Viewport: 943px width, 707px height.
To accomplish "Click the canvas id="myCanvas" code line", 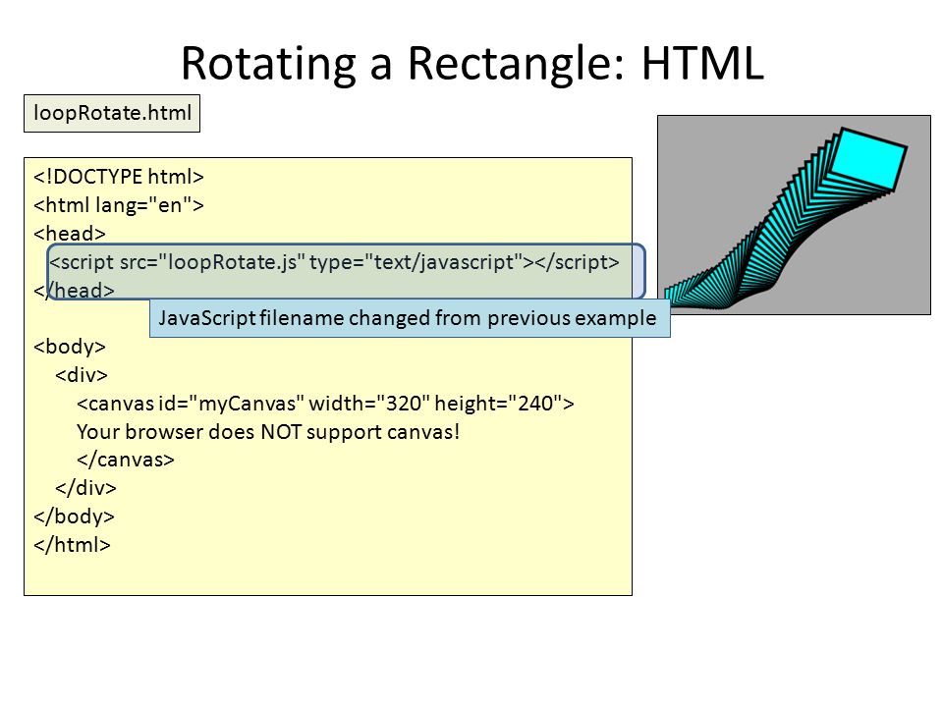I will coord(325,403).
